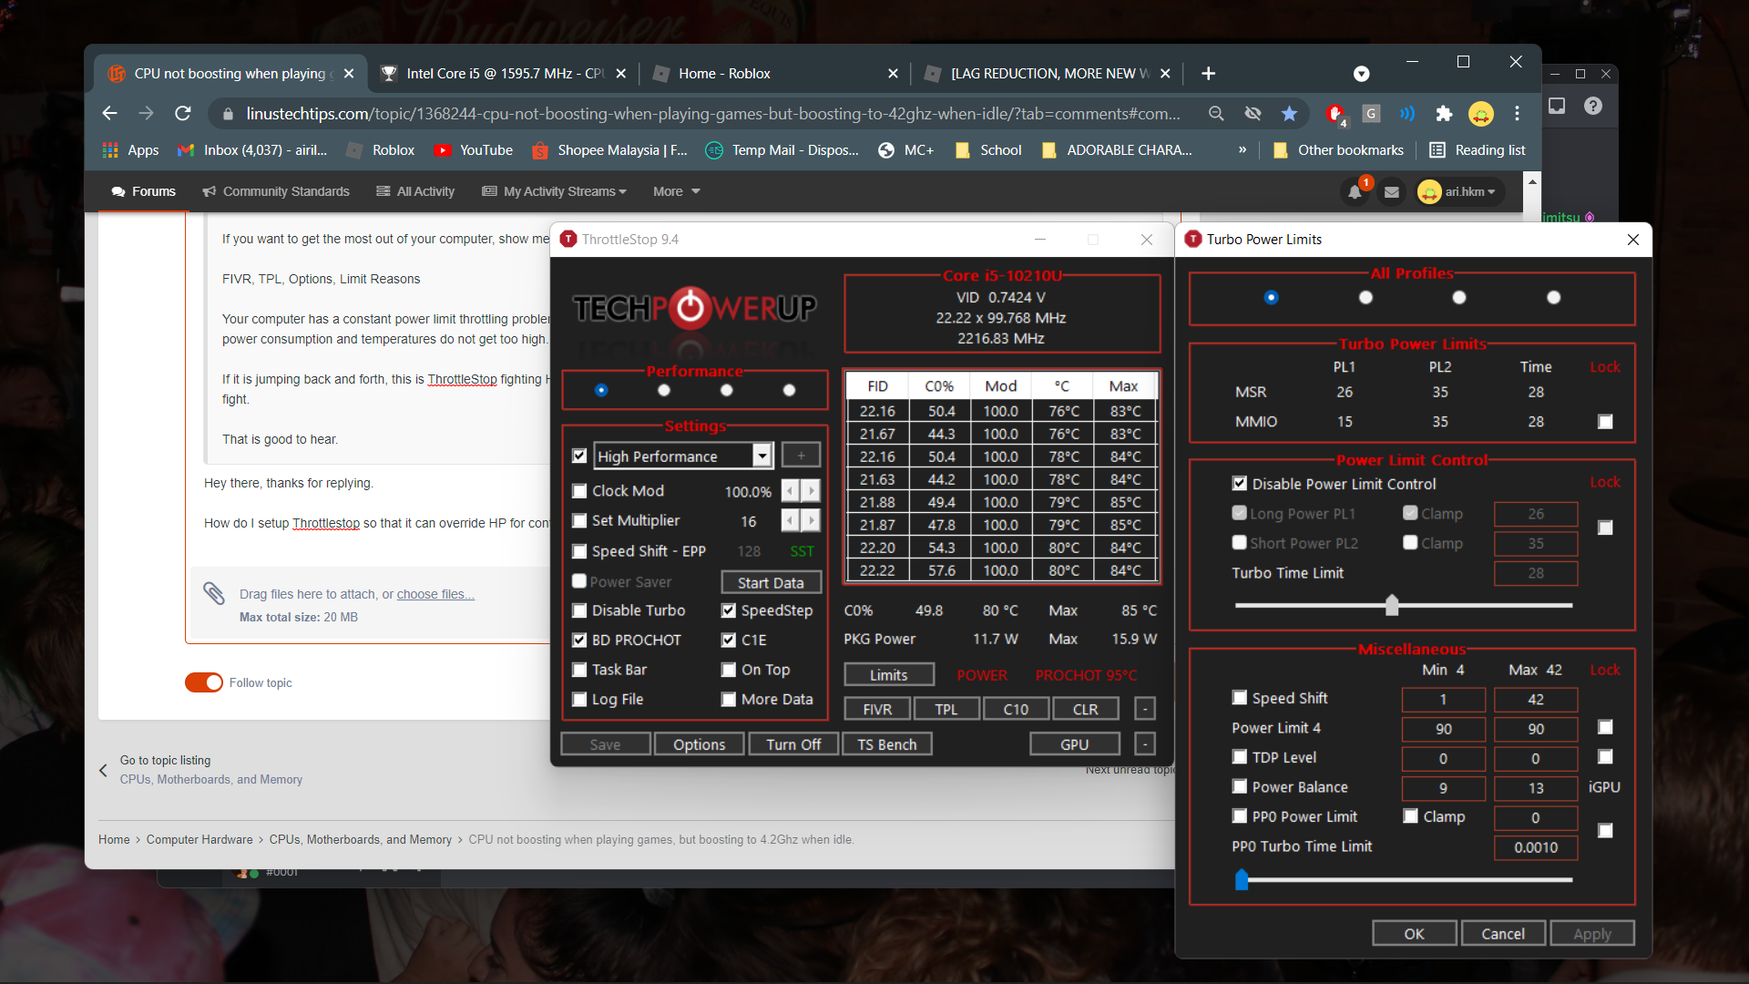This screenshot has height=984, width=1749.
Task: Click the bookmark star icon in address bar
Action: tap(1289, 114)
